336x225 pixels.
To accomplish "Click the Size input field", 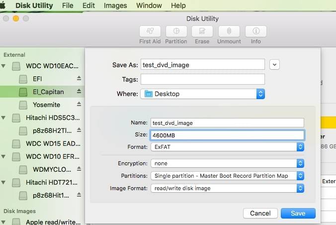I will [227, 135].
